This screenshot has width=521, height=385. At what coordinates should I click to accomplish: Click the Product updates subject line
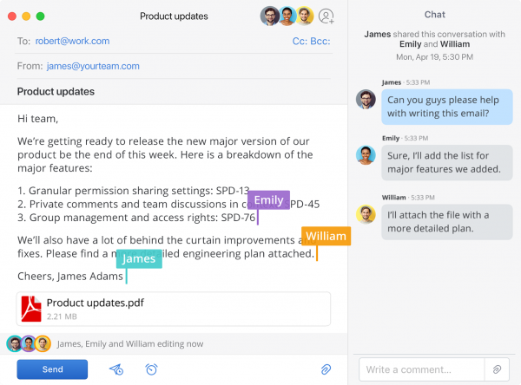tap(56, 91)
